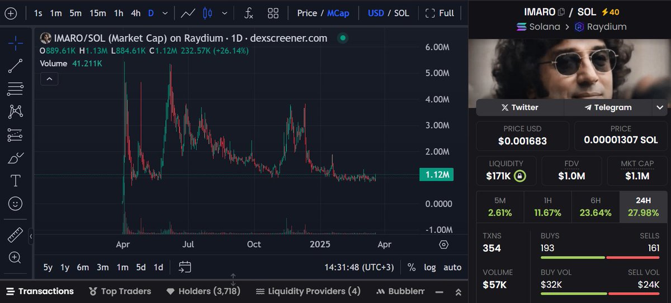Click the Raydium DEX link
Viewport: 671px width, 303px height.
coord(601,26)
